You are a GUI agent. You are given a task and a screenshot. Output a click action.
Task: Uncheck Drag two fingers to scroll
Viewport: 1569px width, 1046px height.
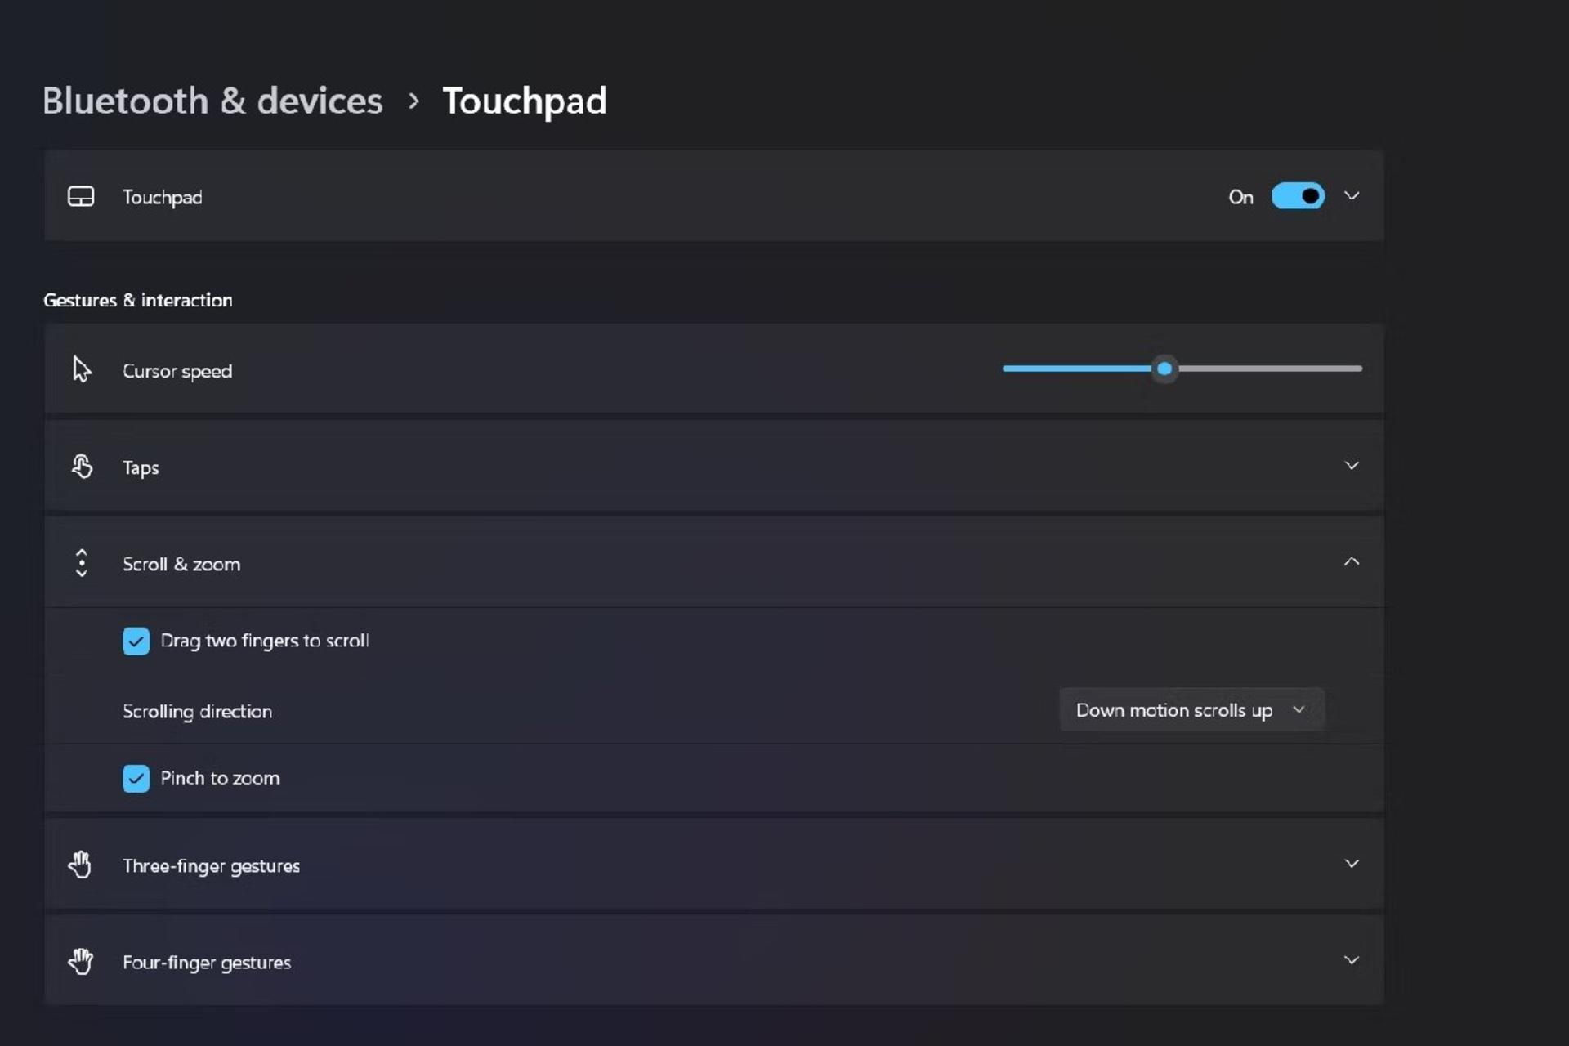click(x=136, y=641)
